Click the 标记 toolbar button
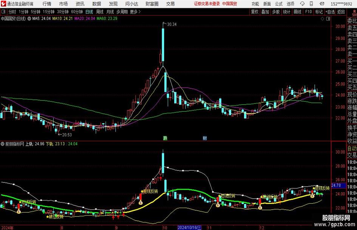357x230 pixels. point(319,12)
